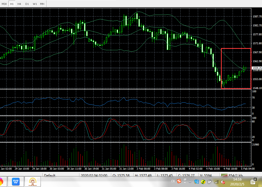Select the D1 daily timeframe
Viewport: 262px width, 187px height.
click(x=27, y=4)
